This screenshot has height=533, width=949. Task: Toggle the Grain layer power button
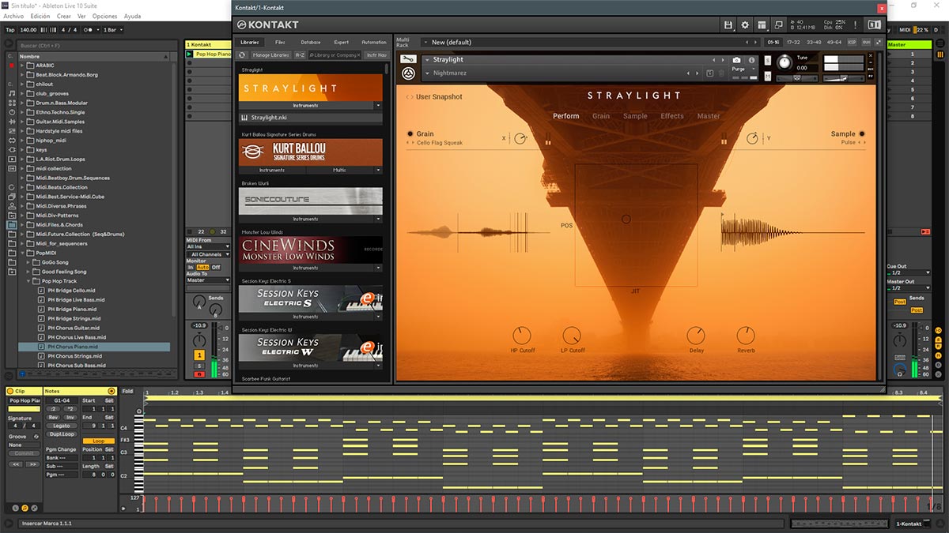pyautogui.click(x=410, y=134)
